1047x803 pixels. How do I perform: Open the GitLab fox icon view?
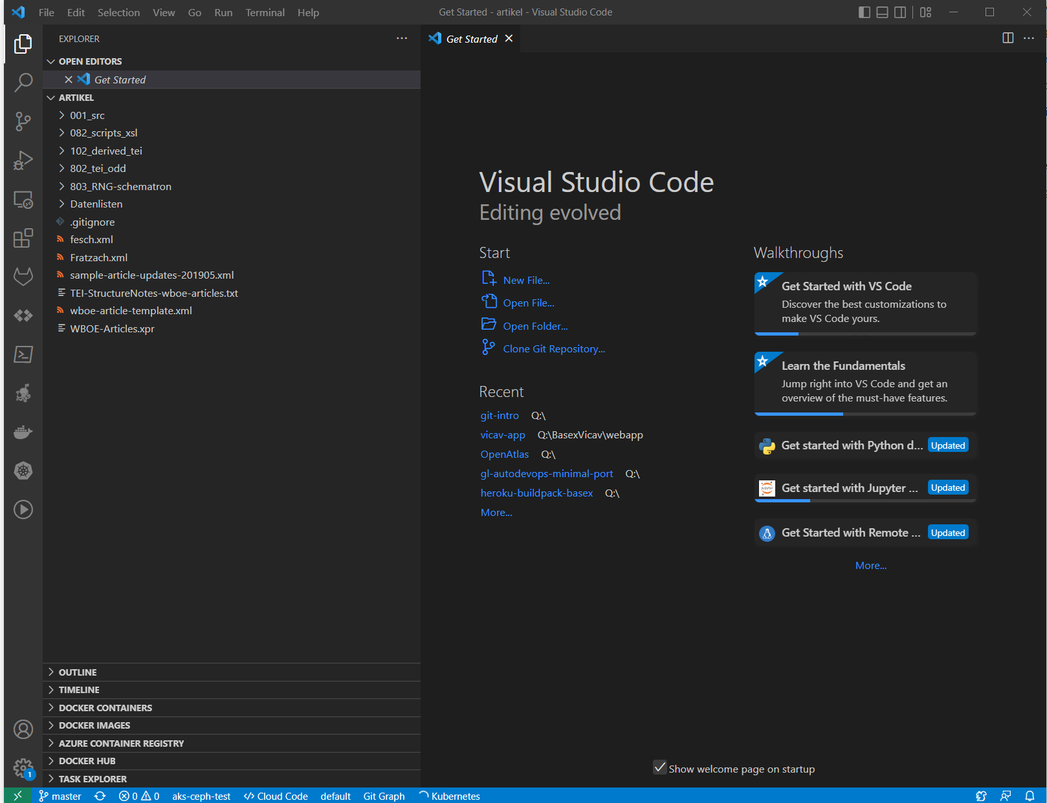coord(23,277)
